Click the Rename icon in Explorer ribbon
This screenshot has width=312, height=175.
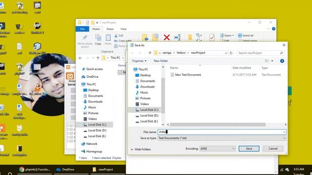coord(177,37)
